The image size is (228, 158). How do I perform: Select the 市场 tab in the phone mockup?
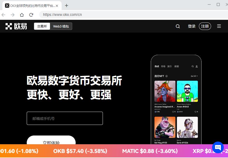(163, 66)
